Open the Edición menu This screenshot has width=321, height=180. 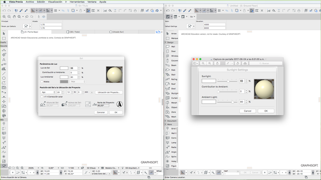(41, 2)
